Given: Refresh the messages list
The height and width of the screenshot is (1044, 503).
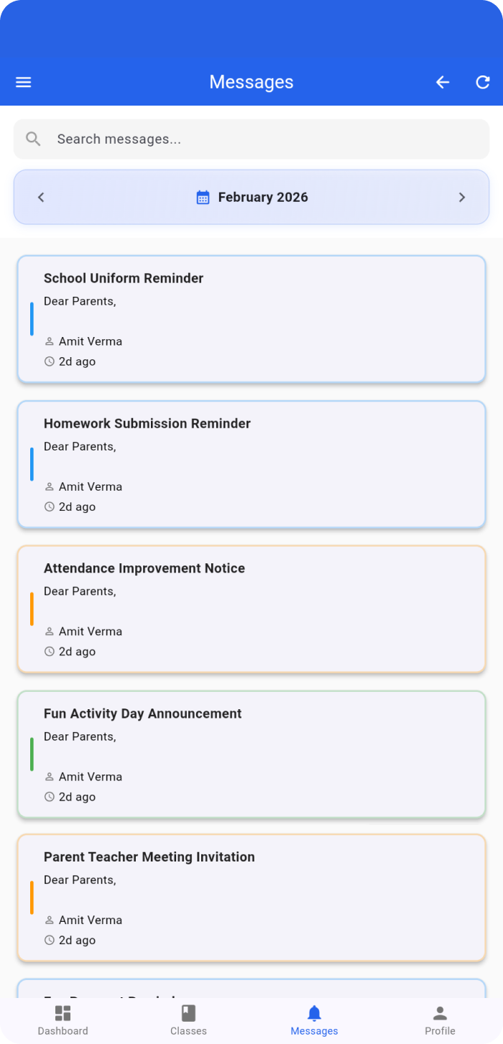Looking at the screenshot, I should coord(483,82).
